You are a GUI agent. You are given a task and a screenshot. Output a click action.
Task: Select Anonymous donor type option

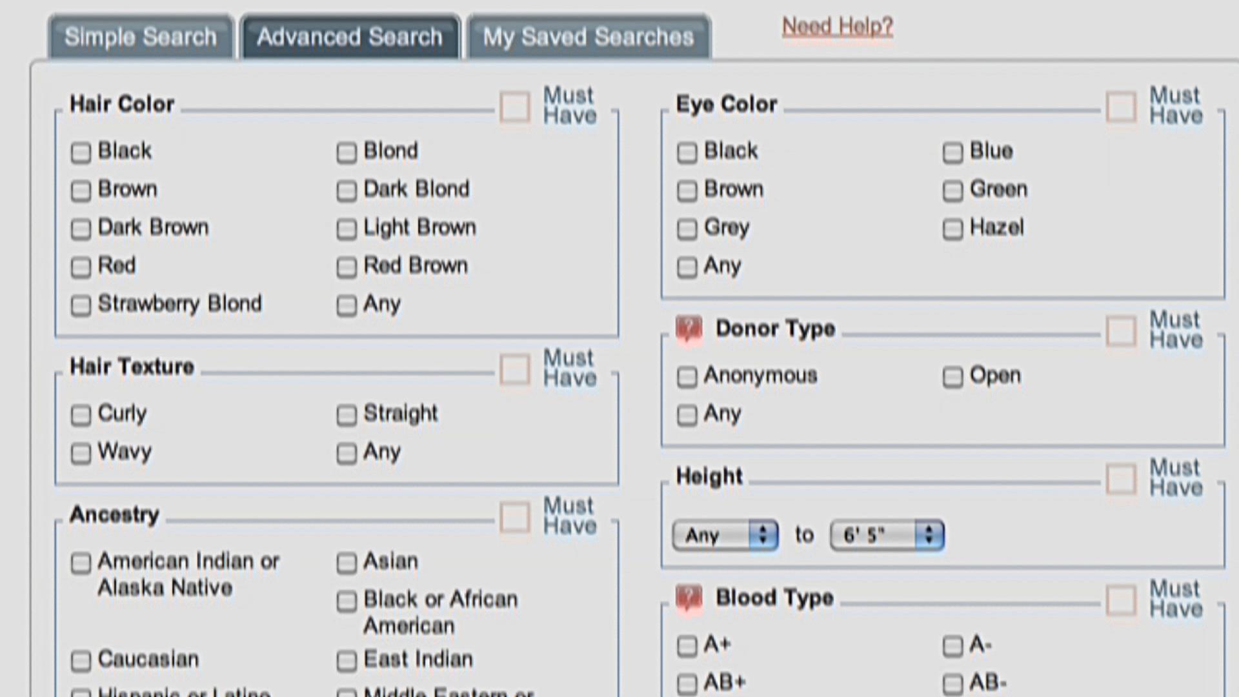pyautogui.click(x=689, y=376)
